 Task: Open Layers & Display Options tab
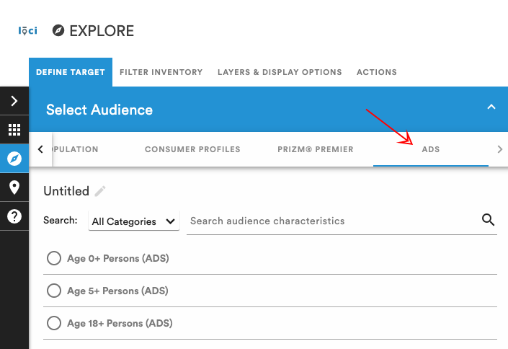[280, 72]
